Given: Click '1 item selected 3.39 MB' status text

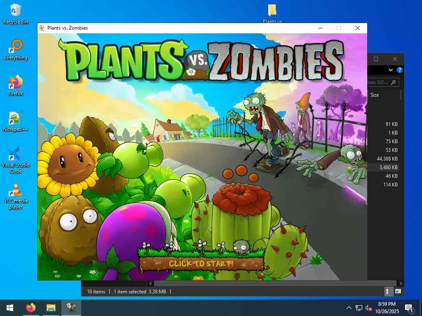Looking at the screenshot, I should pyautogui.click(x=140, y=292).
